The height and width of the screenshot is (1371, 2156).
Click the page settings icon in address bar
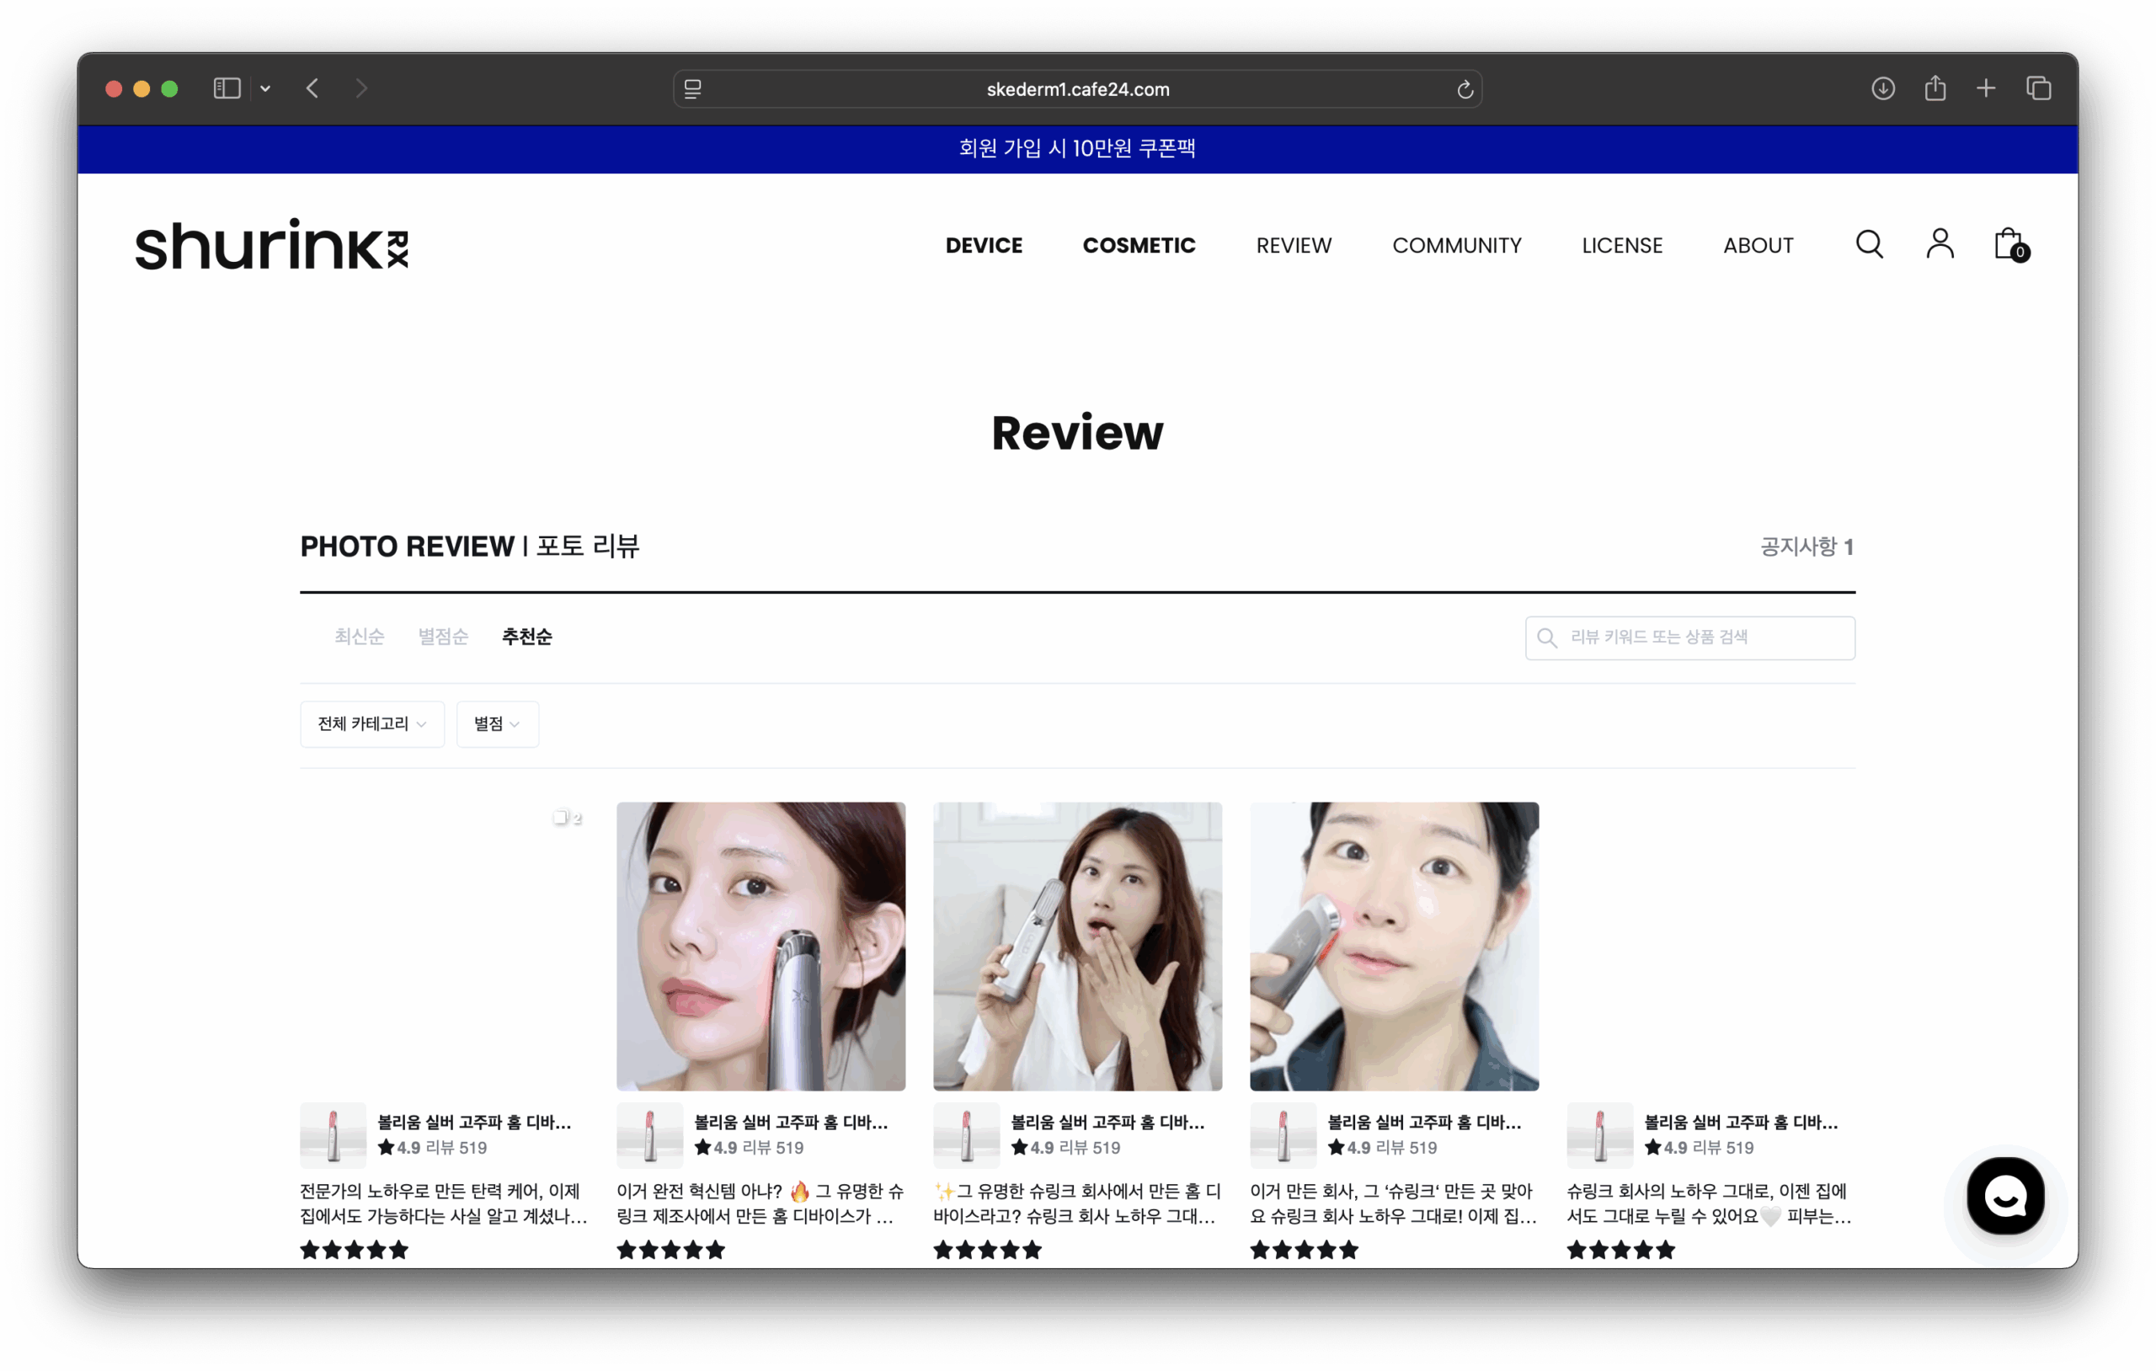[693, 89]
